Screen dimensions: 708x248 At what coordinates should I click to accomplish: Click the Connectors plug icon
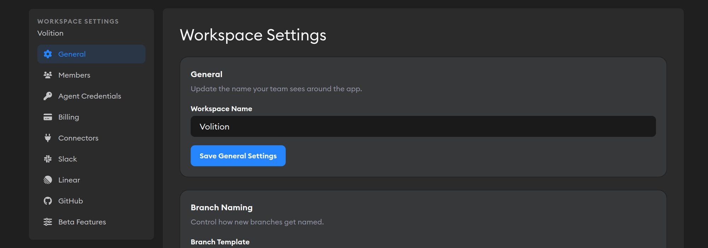point(48,138)
